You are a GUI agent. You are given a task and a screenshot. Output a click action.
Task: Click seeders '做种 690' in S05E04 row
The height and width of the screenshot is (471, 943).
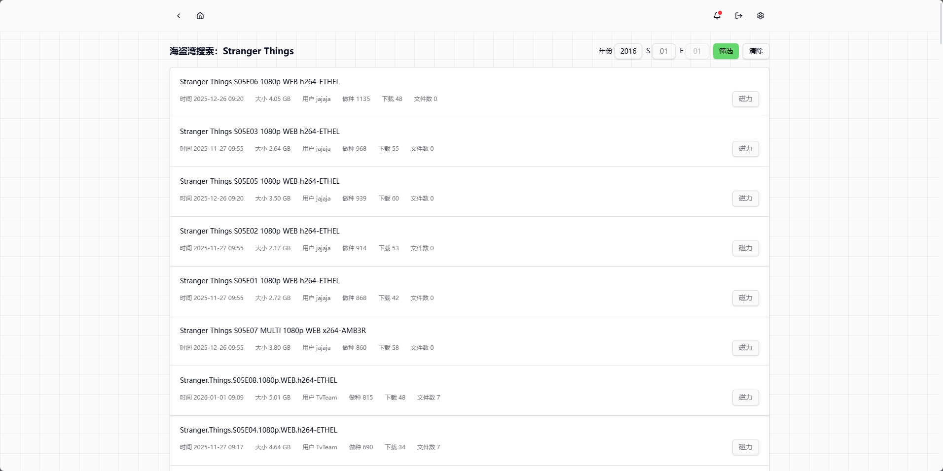tap(361, 447)
